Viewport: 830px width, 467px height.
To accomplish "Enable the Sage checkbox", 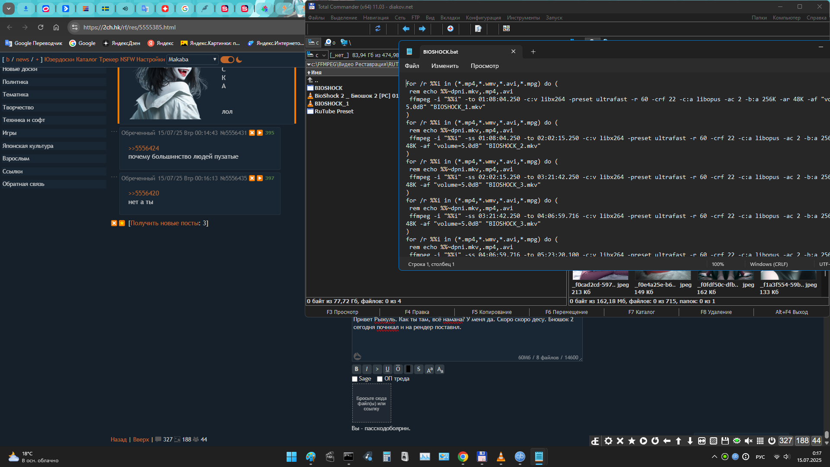I will 355,379.
